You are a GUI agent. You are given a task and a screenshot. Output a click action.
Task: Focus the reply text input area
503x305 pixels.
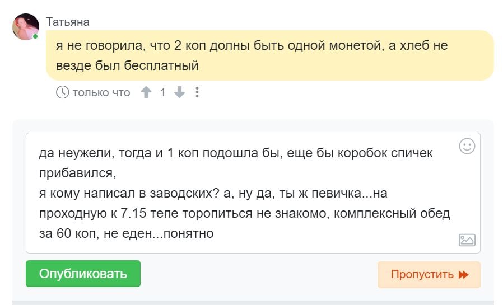[253, 193]
